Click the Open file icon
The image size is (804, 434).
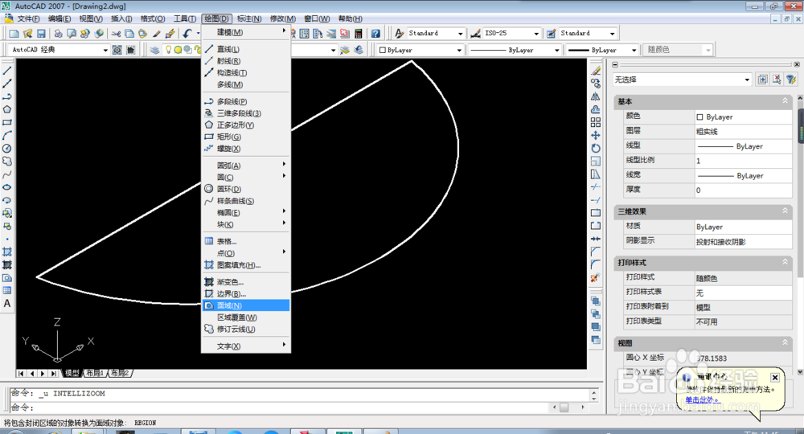point(27,33)
